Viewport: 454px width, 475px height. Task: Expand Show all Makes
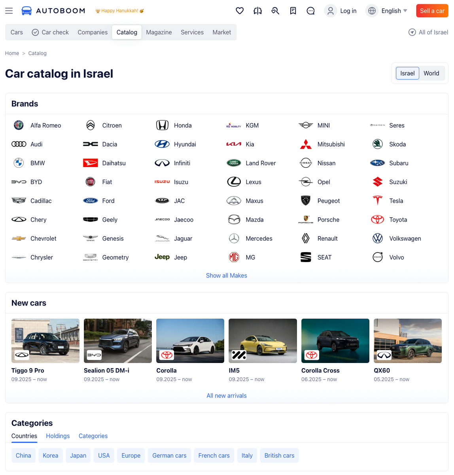click(227, 275)
